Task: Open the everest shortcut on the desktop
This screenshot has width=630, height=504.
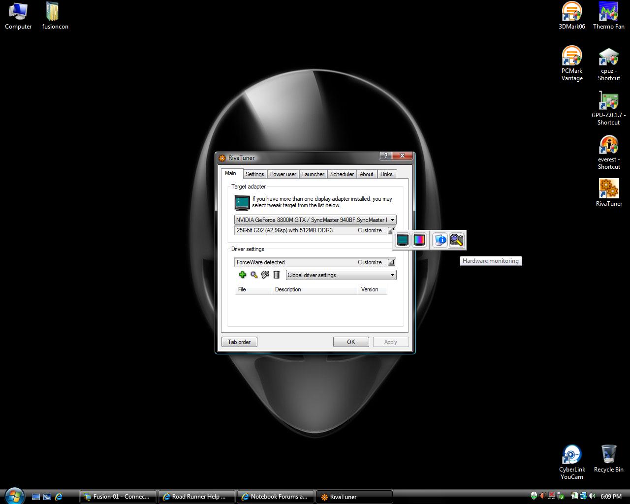Action: pos(609,152)
